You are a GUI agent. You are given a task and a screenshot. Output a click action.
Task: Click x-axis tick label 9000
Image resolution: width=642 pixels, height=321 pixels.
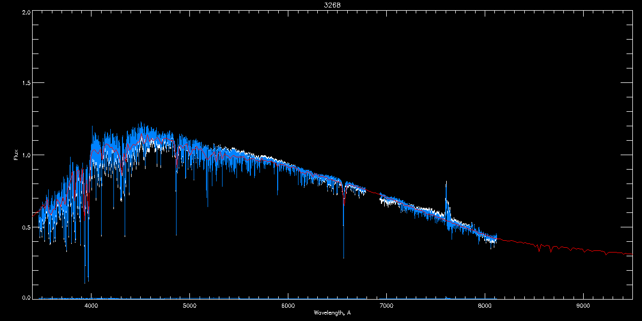click(x=583, y=306)
